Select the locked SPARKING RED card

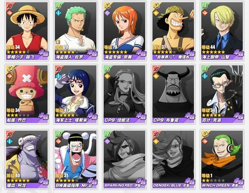[x=124, y=159]
